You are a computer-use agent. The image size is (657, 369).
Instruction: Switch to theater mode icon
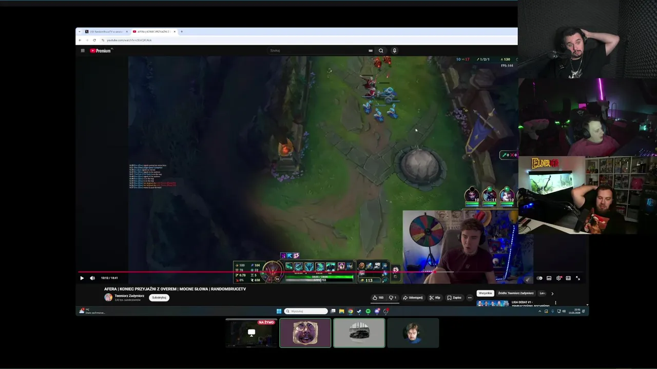568,278
